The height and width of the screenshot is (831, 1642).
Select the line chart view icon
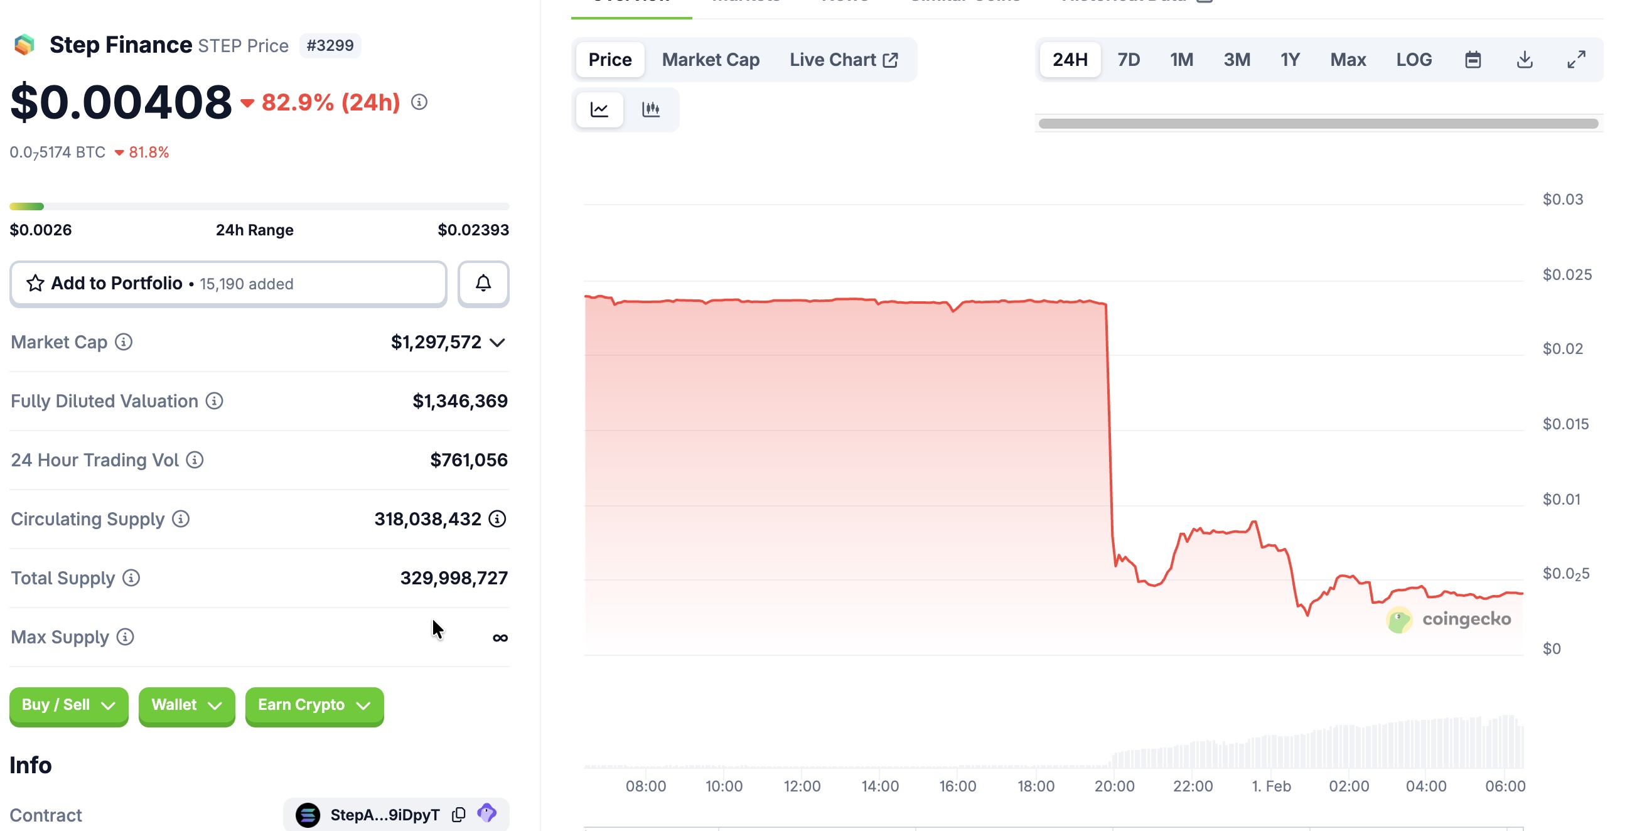(599, 110)
